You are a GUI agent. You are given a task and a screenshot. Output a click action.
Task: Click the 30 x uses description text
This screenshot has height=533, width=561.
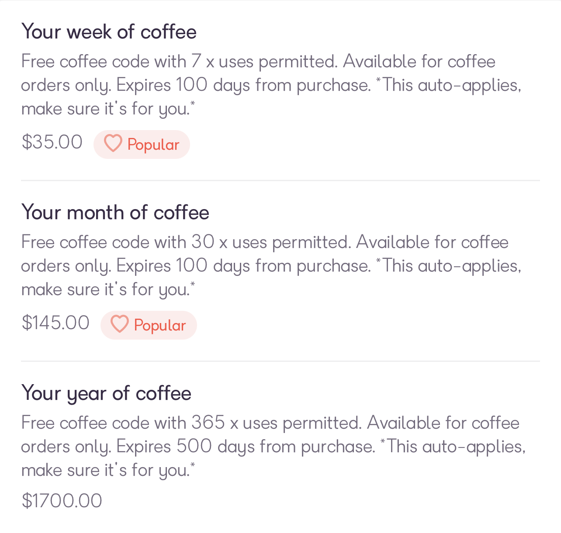(x=271, y=266)
